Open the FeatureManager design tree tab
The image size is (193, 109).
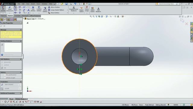tap(2, 19)
